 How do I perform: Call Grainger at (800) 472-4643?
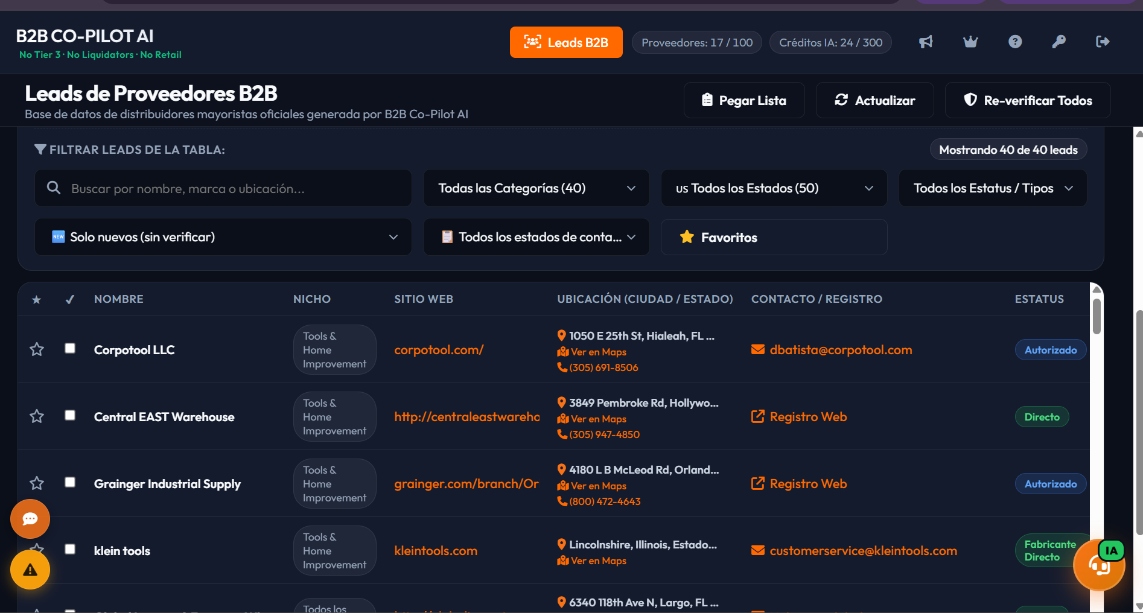click(x=605, y=501)
